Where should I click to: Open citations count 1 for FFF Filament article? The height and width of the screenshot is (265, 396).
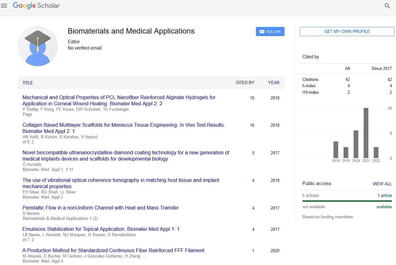pyautogui.click(x=253, y=251)
